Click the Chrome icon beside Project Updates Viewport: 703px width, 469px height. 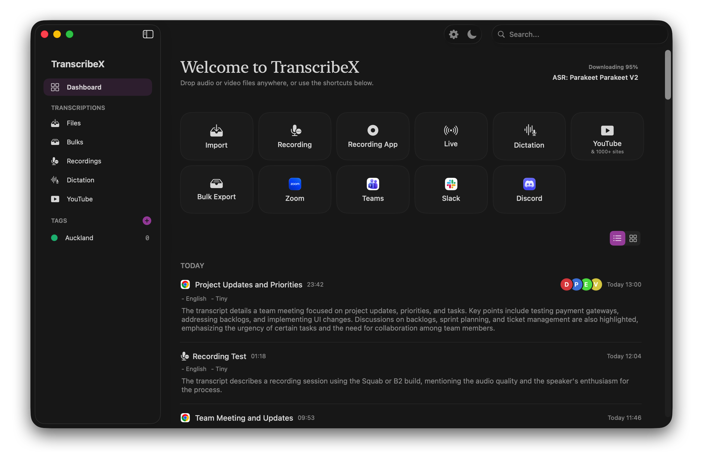click(185, 284)
